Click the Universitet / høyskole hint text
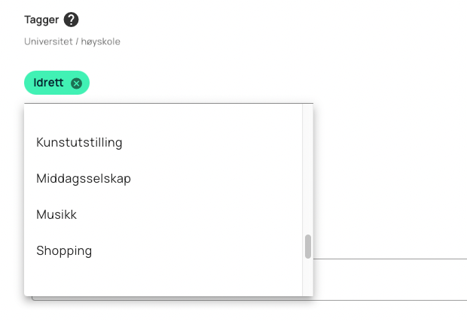 click(x=72, y=41)
